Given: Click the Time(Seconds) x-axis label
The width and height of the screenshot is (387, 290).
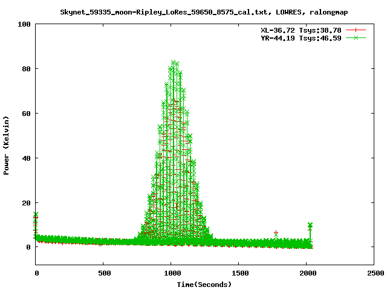Looking at the screenshot, I should pos(204,285).
